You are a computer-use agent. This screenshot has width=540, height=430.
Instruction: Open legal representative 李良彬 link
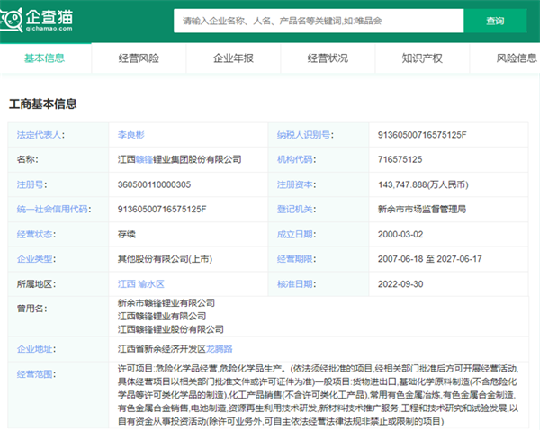coord(131,135)
